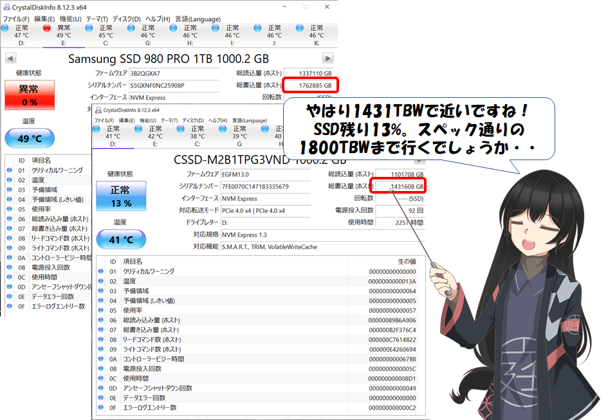Image resolution: width=608 pixels, height=420 pixels.
Task: Open 機能(U) menu in front window
Action: pyautogui.click(x=148, y=121)
